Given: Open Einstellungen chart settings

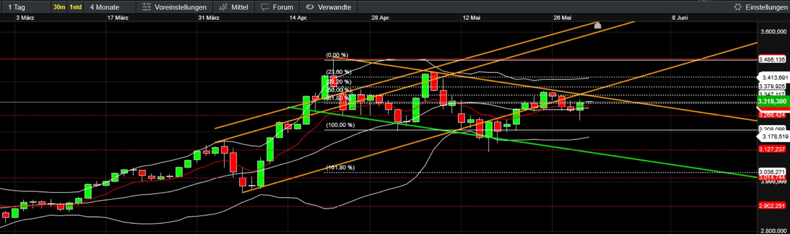Looking at the screenshot, I should [x=761, y=7].
